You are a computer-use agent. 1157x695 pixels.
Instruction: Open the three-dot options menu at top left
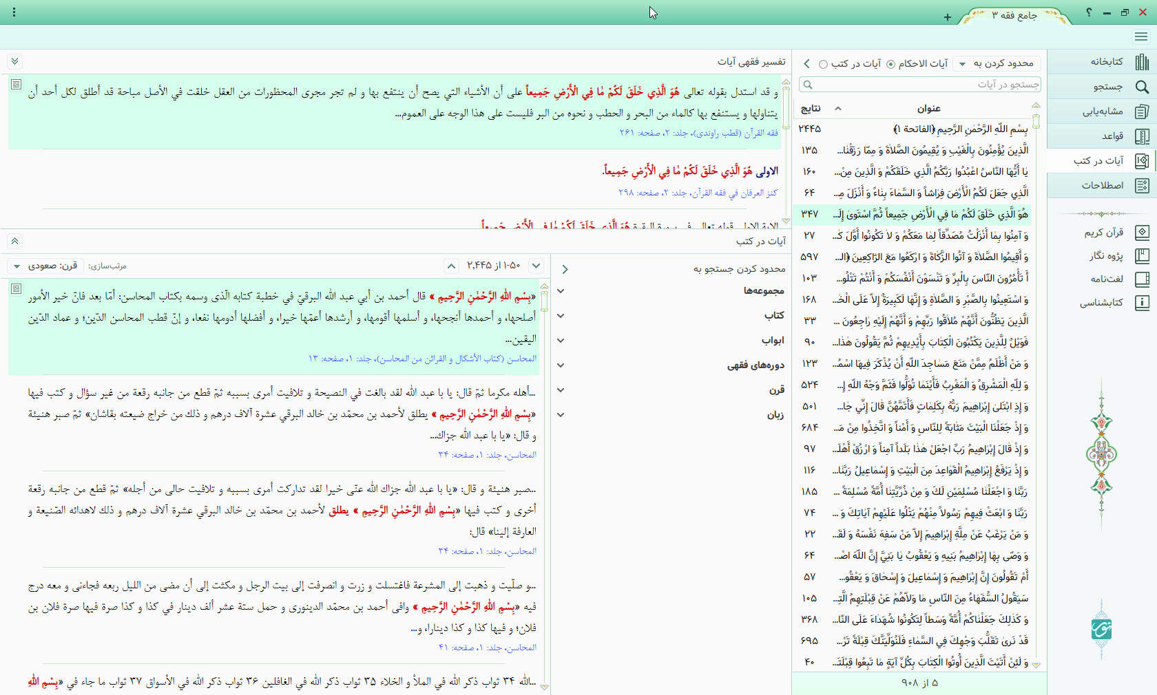pos(14,12)
